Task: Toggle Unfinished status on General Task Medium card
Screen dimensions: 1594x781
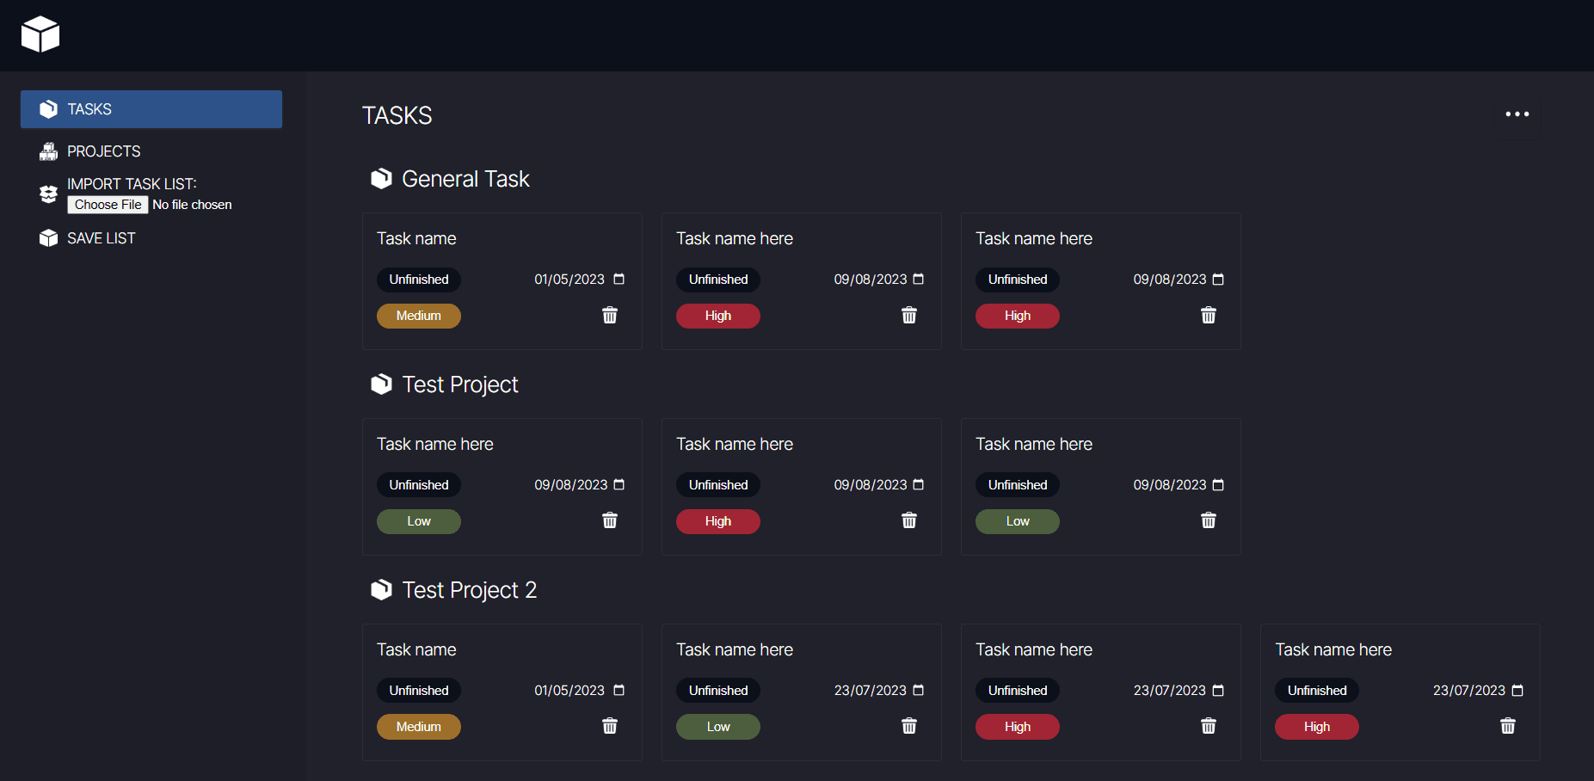Action: pyautogui.click(x=419, y=280)
